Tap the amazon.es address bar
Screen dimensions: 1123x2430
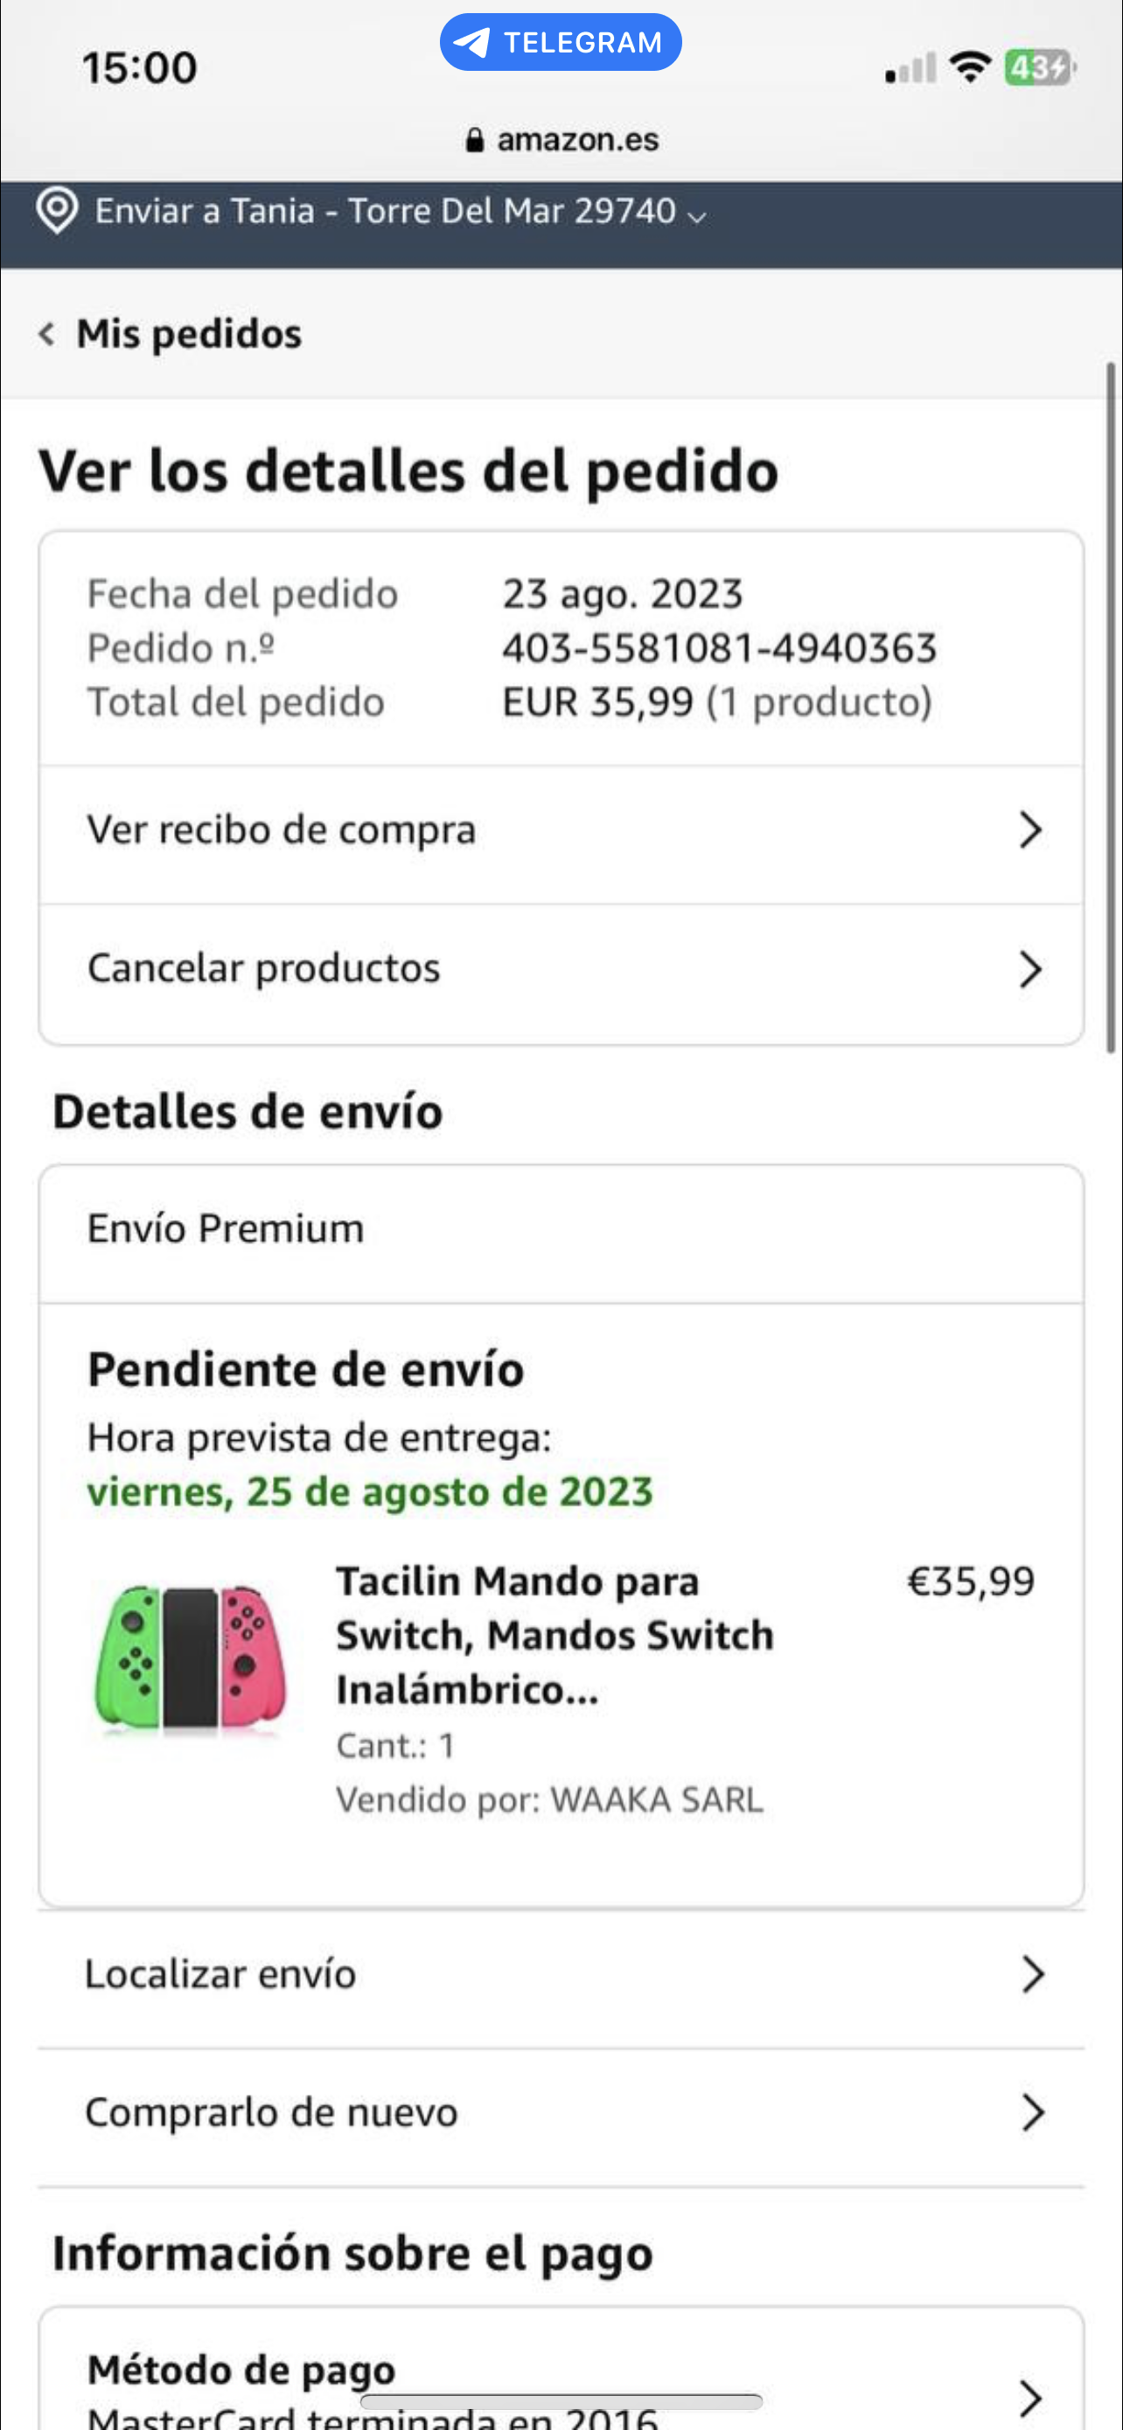[x=562, y=140]
